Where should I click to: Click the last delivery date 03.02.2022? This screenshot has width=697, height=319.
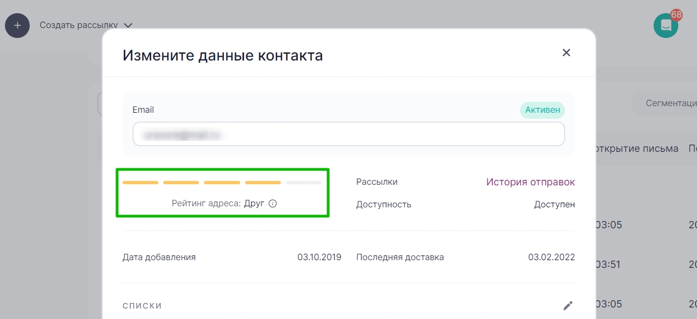tap(551, 257)
